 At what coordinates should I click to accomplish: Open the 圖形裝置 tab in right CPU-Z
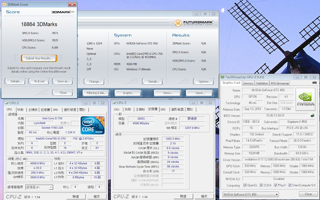pyautogui.click(x=177, y=109)
